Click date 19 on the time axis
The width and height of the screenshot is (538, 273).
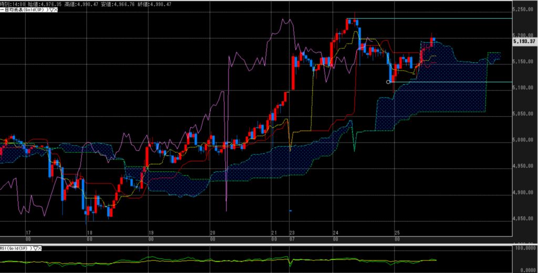[151, 233]
